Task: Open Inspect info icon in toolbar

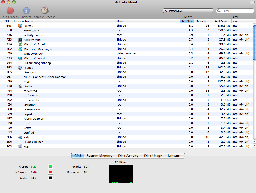Action: point(26,11)
